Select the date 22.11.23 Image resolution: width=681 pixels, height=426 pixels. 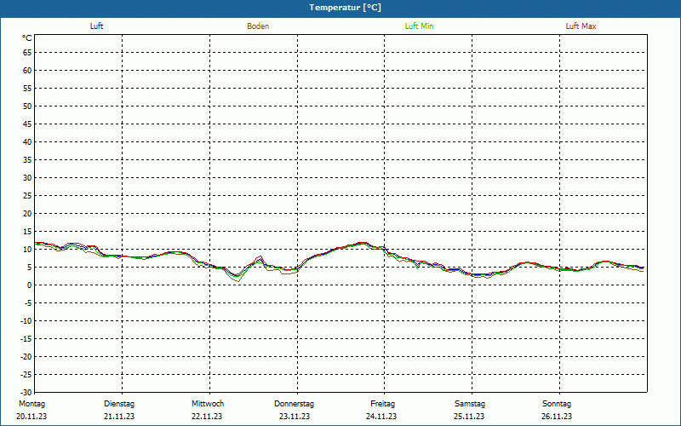point(207,417)
